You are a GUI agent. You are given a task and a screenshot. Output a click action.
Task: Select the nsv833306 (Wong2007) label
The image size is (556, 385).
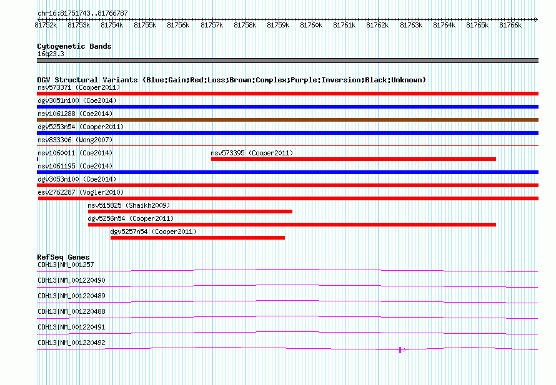coord(75,140)
